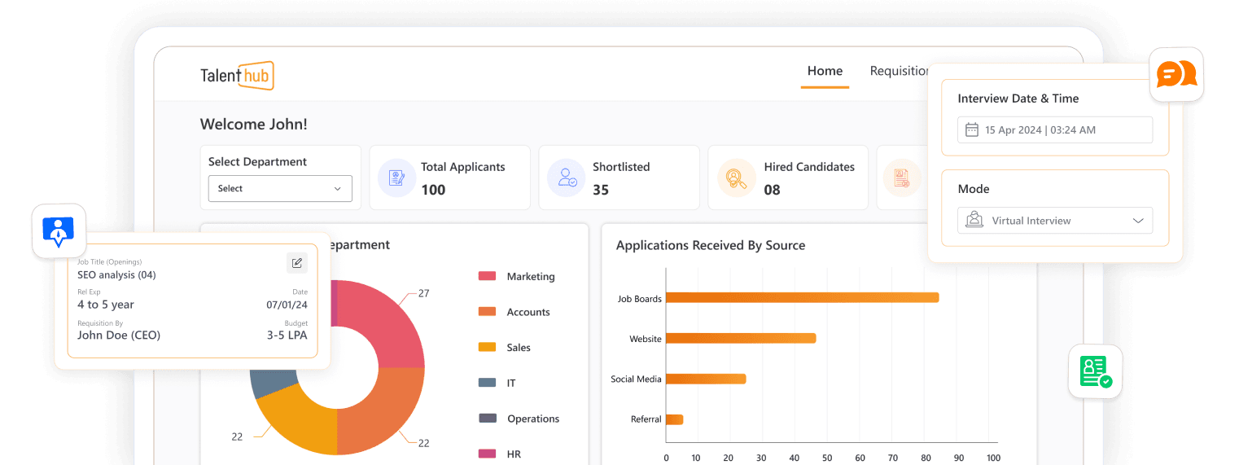The width and height of the screenshot is (1239, 465).
Task: Click the Hired Candidates icon
Action: pyautogui.click(x=736, y=178)
